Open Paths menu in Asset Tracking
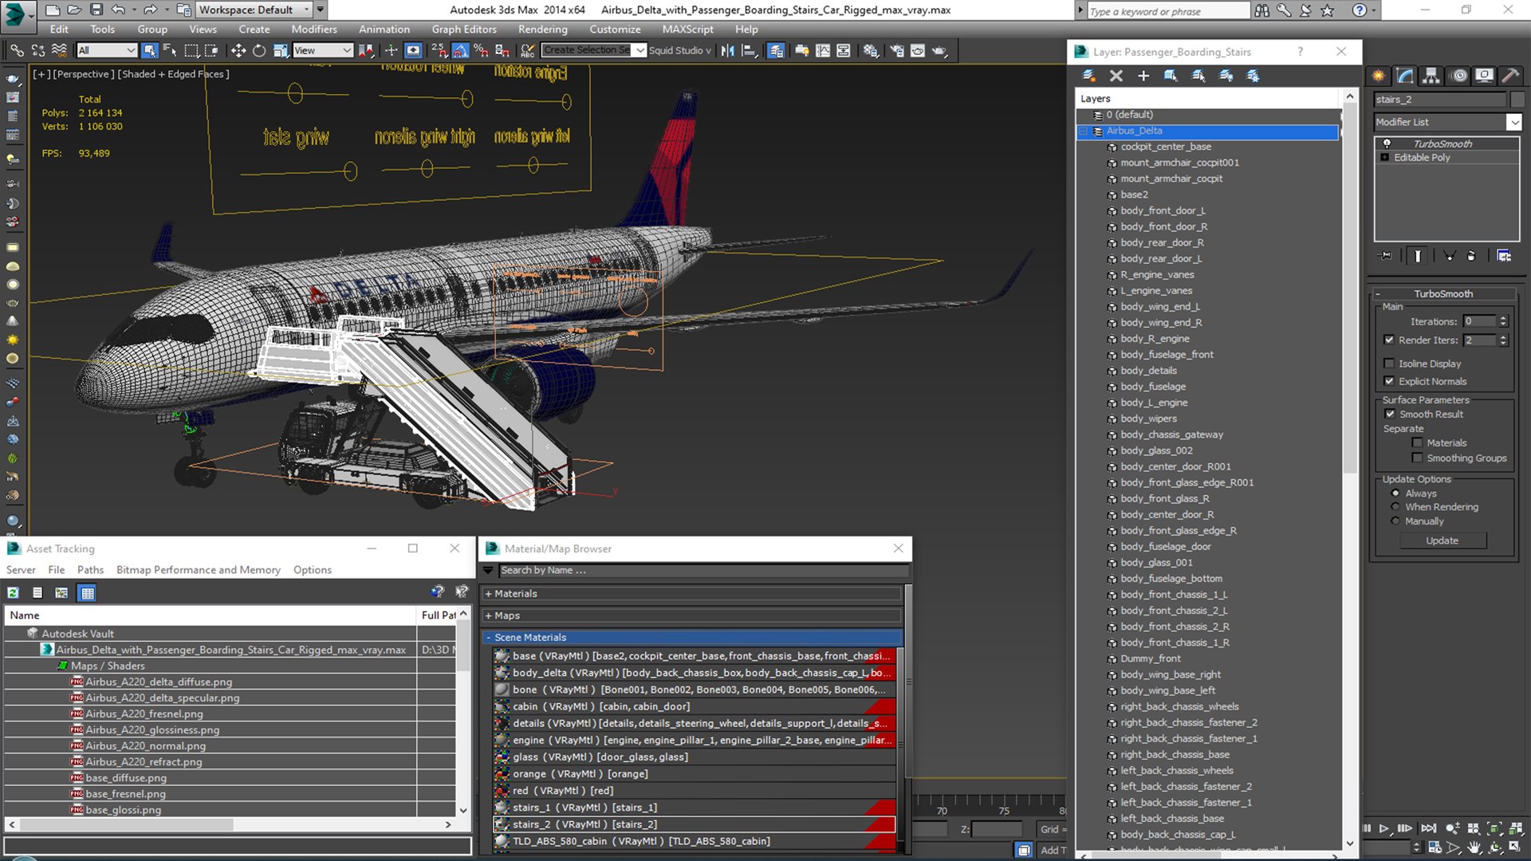The width and height of the screenshot is (1531, 861). [x=90, y=570]
